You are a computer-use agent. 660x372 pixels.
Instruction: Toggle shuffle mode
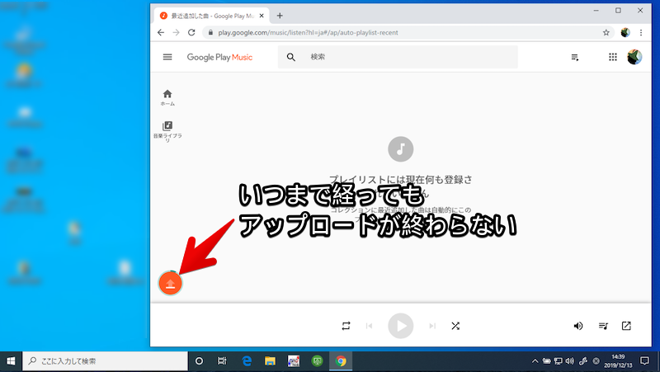[455, 326]
